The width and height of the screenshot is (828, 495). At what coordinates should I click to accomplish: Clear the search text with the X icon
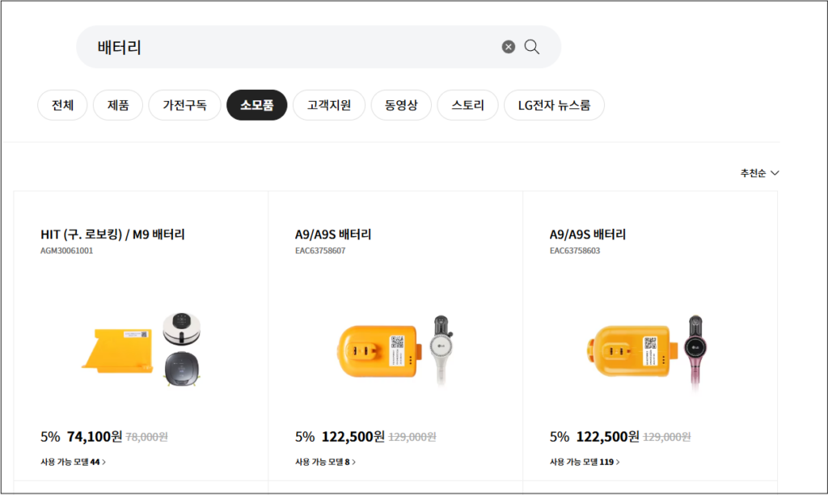tap(508, 47)
